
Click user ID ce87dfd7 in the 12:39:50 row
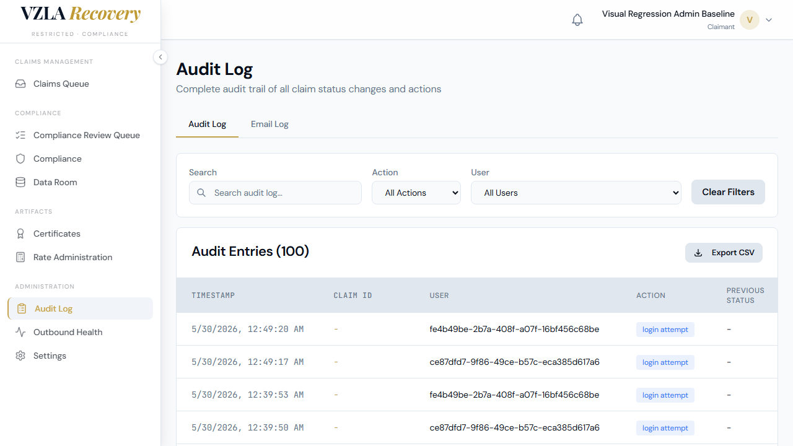pyautogui.click(x=514, y=427)
